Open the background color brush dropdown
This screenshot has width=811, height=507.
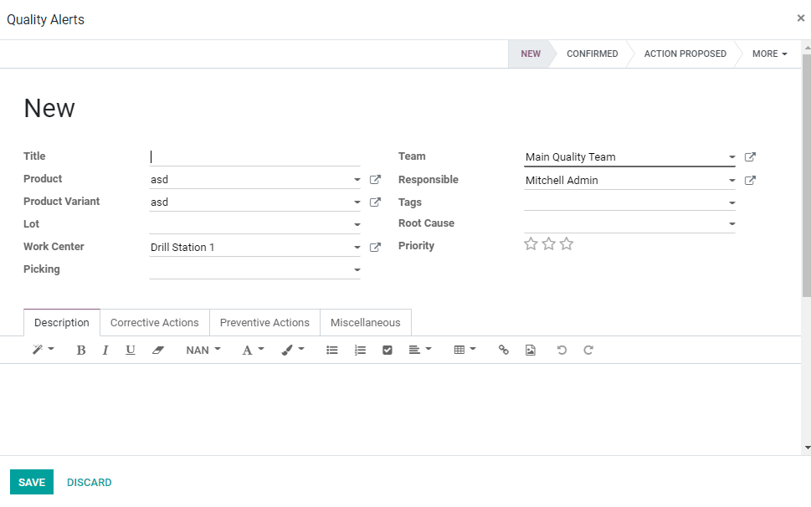click(293, 351)
